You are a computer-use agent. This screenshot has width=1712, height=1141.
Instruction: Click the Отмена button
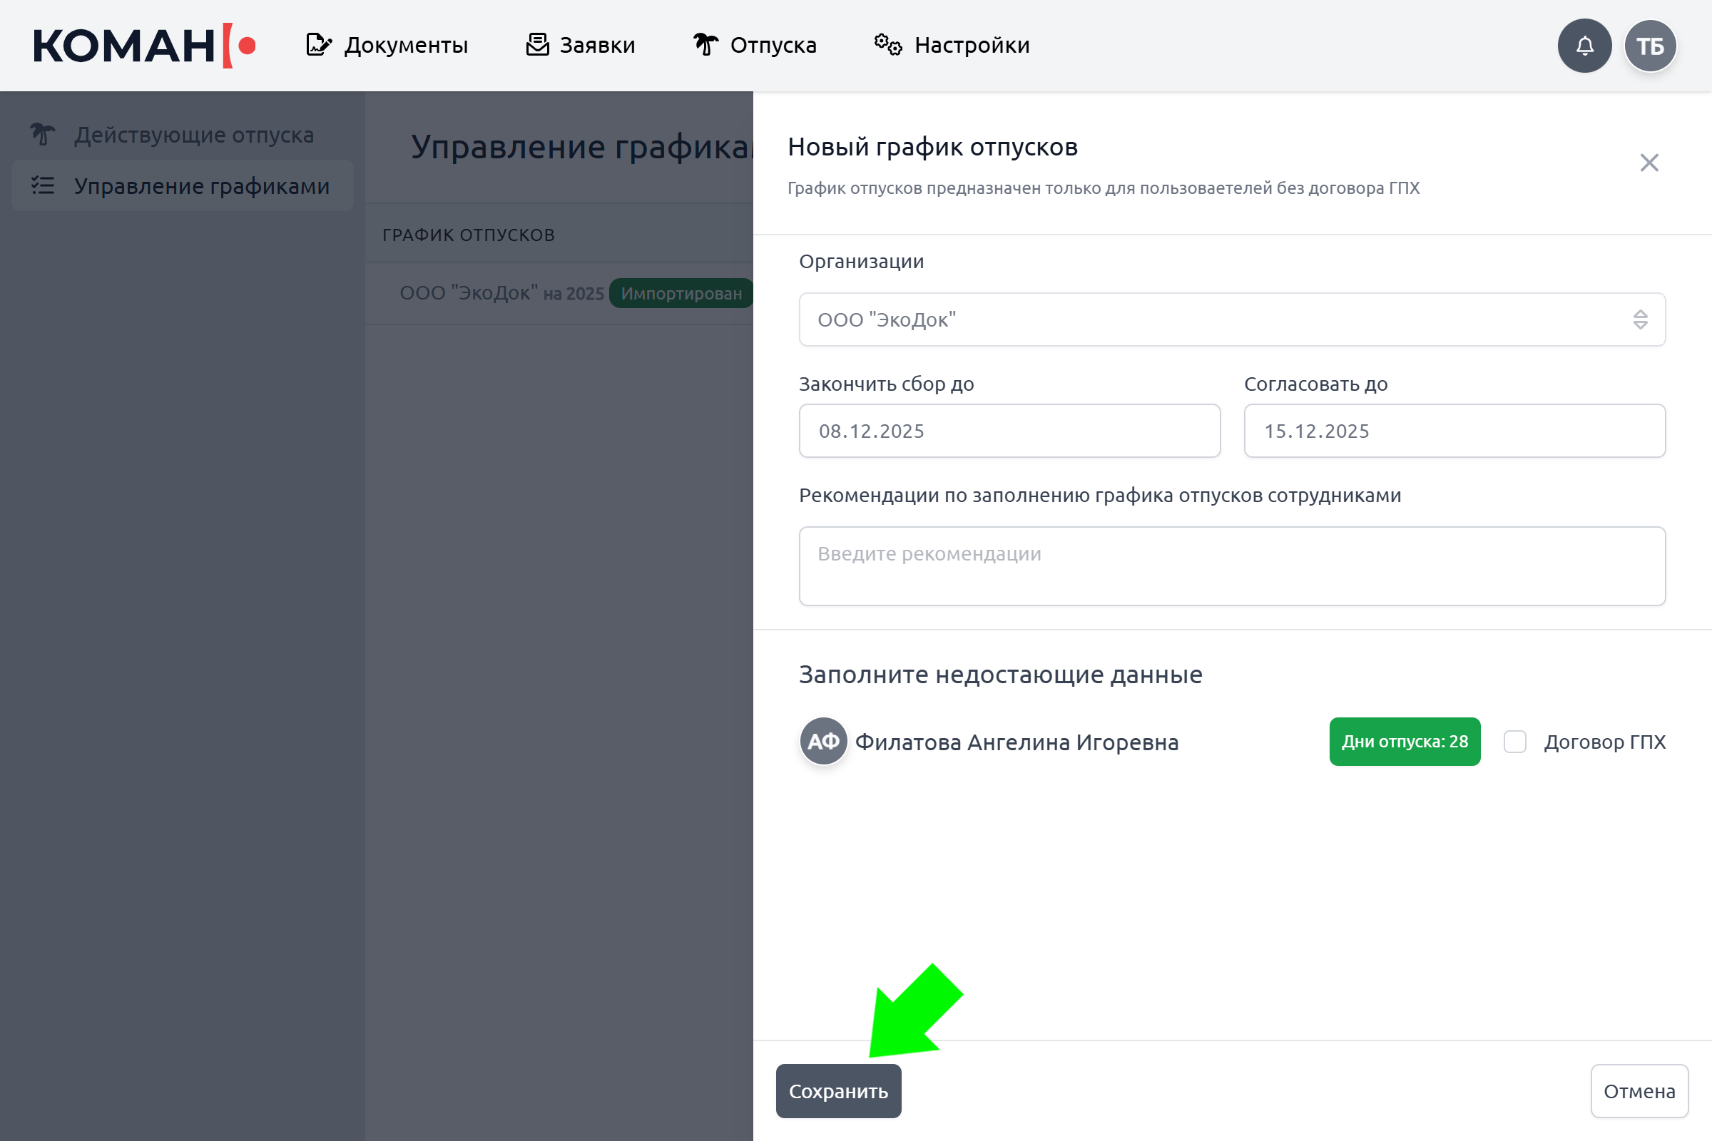[x=1639, y=1091]
